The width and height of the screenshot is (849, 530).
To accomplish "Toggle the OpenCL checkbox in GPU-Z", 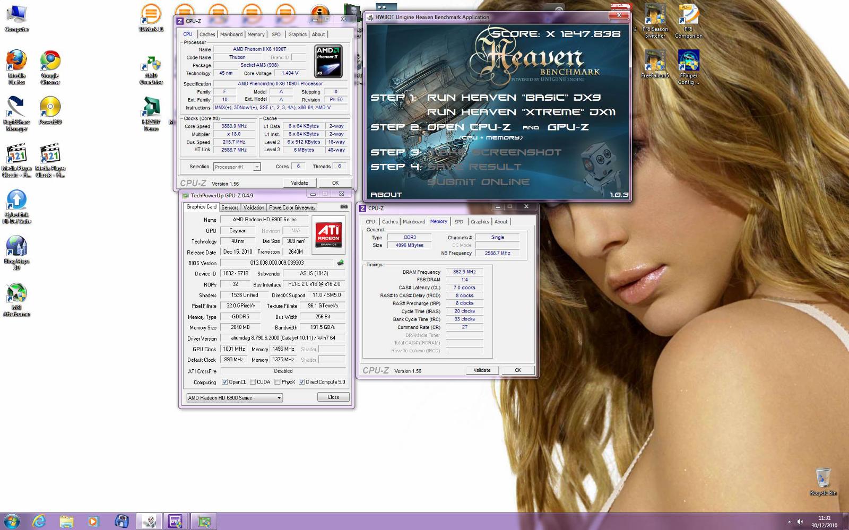I will (225, 382).
